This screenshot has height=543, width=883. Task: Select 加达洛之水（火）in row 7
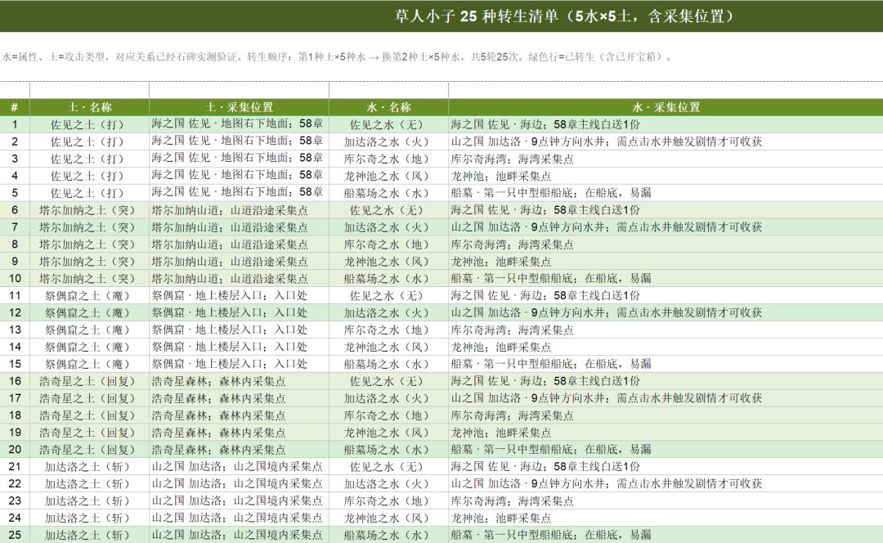coord(388,227)
